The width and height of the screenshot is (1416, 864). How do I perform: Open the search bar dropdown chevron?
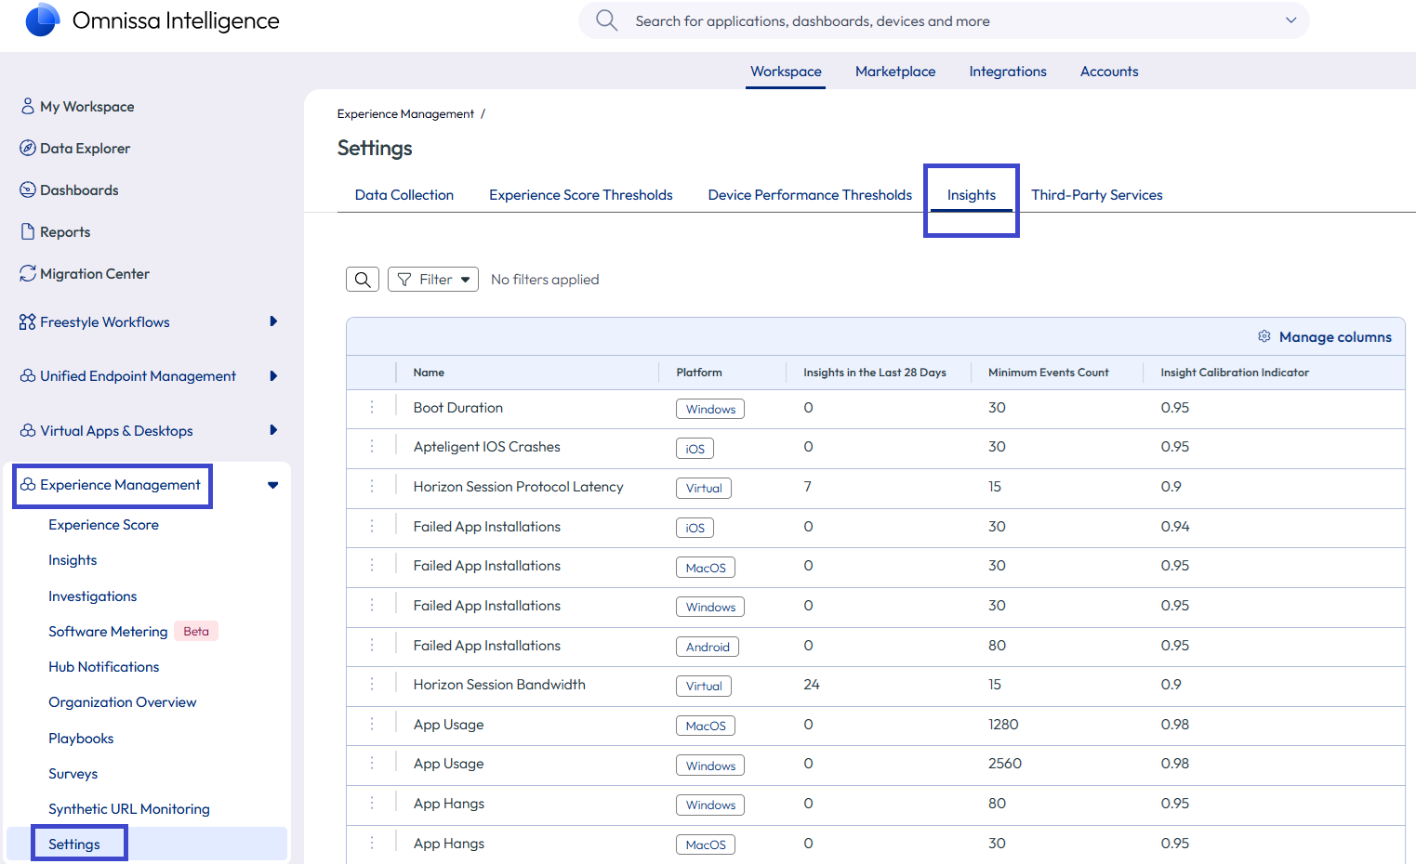(x=1290, y=20)
